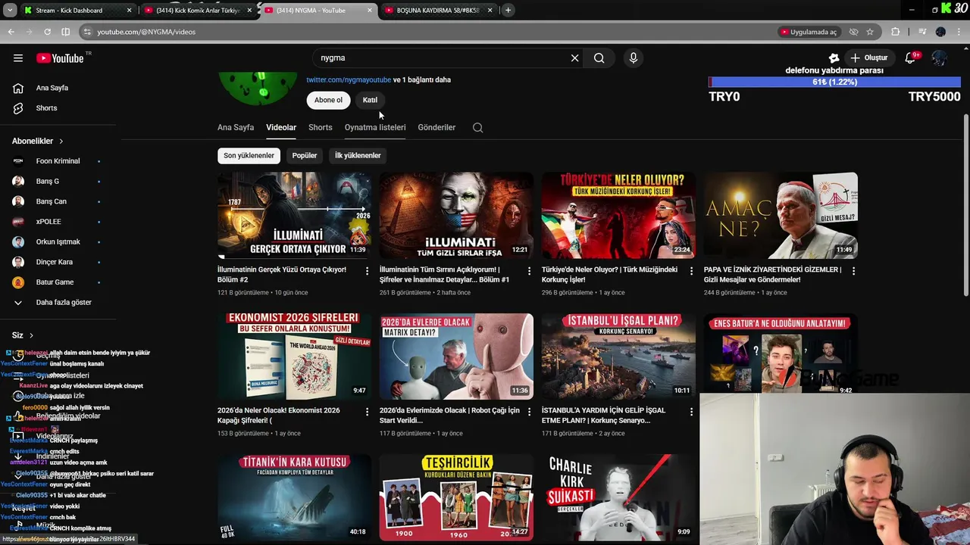The height and width of the screenshot is (545, 970).
Task: Expand the Abonelikler section arrow
Action: (61, 142)
